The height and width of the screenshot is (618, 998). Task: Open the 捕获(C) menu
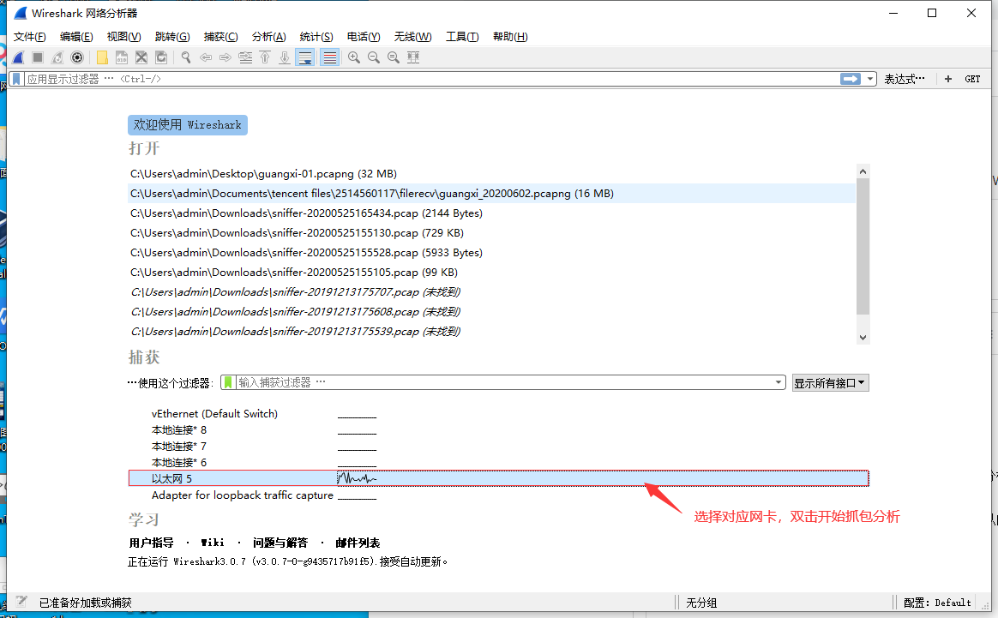click(221, 37)
